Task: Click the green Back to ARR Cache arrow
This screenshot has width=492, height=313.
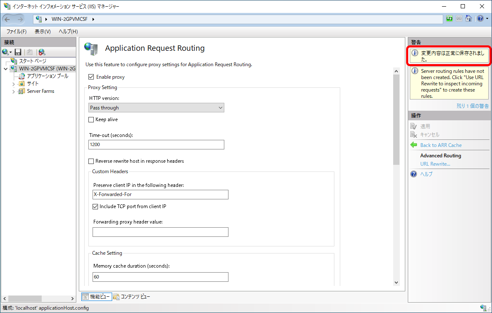Action: coord(414,145)
